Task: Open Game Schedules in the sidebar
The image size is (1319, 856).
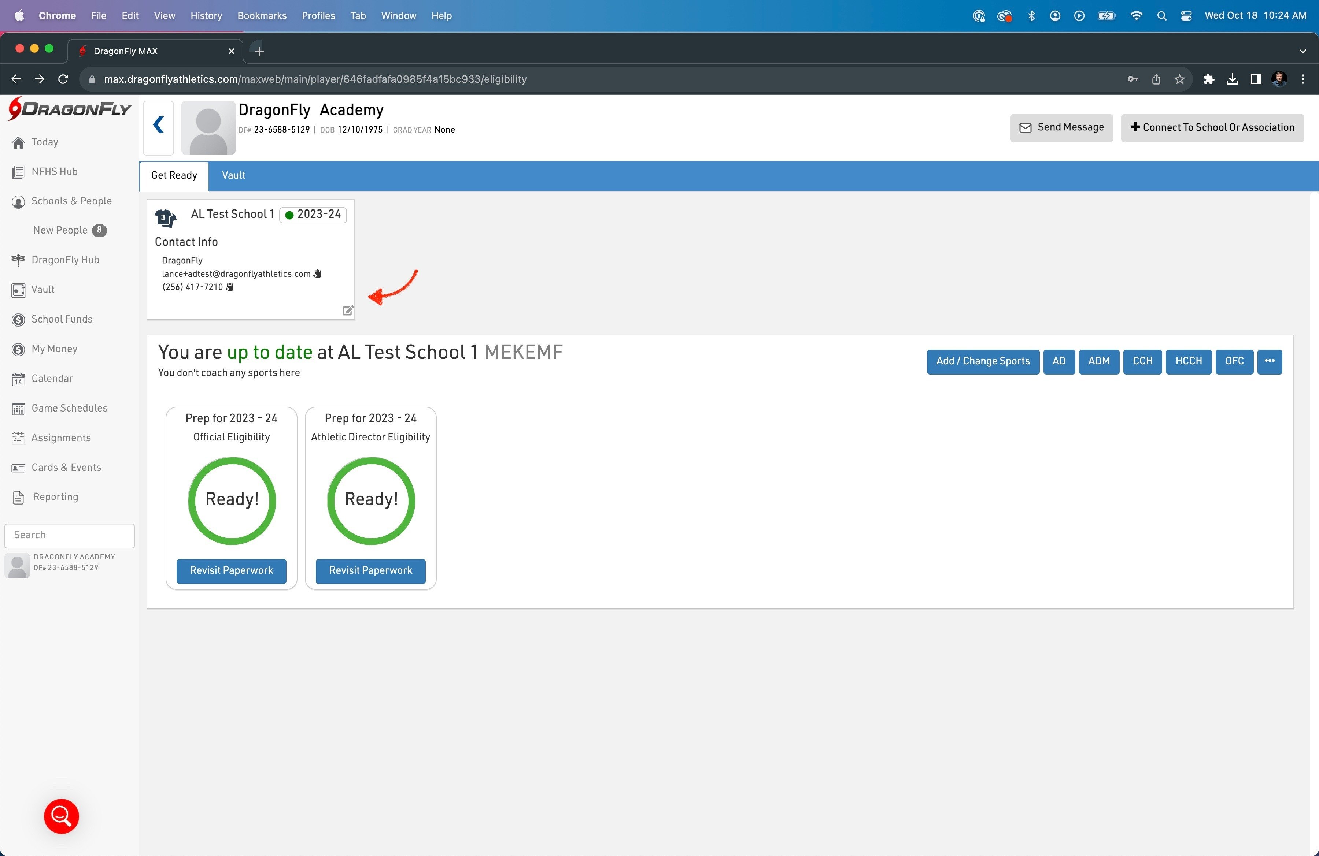Action: pos(69,408)
